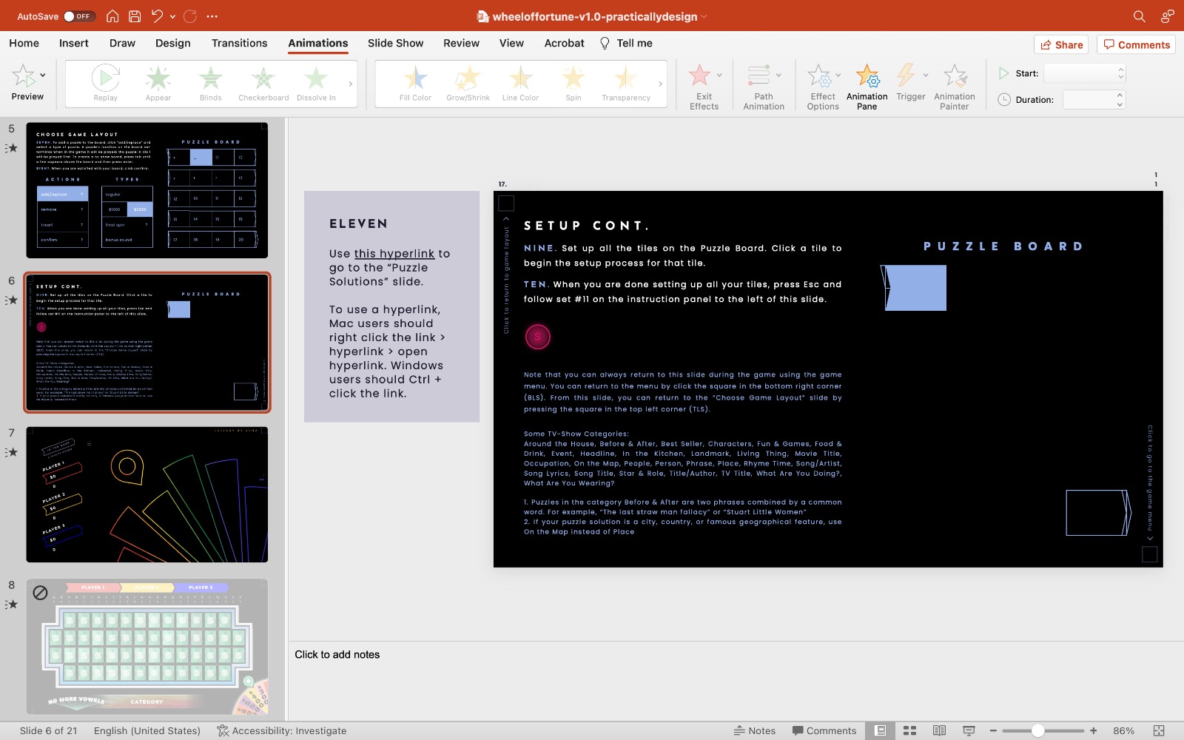
Task: Click Accessibility: Investigate in status bar
Action: [282, 730]
